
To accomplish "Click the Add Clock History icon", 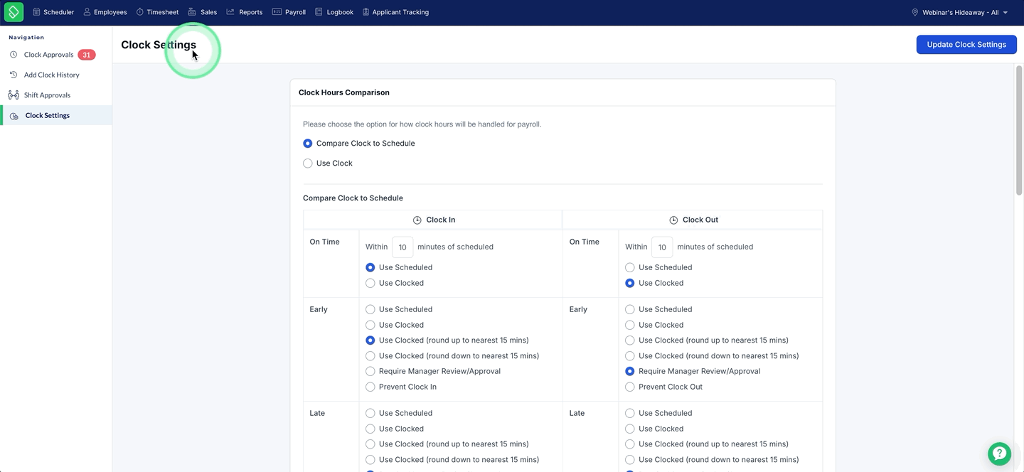I will click(14, 75).
